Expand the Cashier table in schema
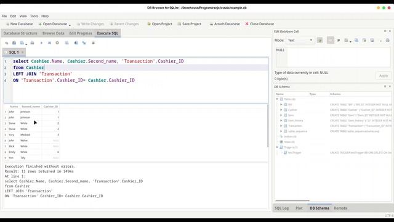Viewport: 394px width, 222px height. [281, 110]
